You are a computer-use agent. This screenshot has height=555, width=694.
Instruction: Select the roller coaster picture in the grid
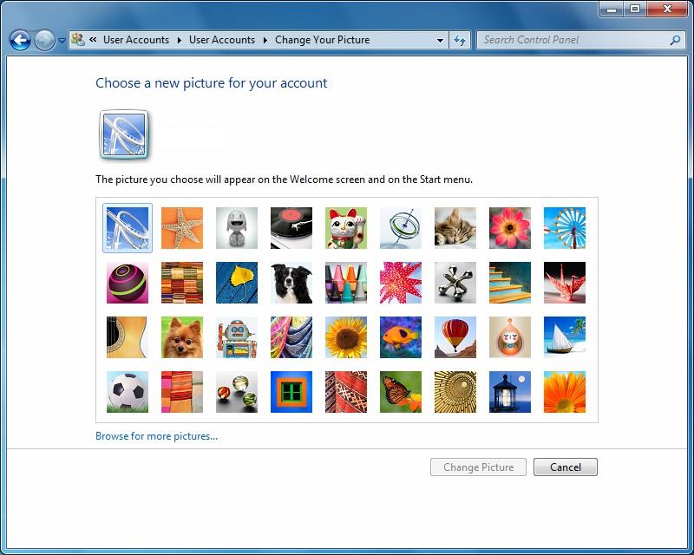pos(128,228)
